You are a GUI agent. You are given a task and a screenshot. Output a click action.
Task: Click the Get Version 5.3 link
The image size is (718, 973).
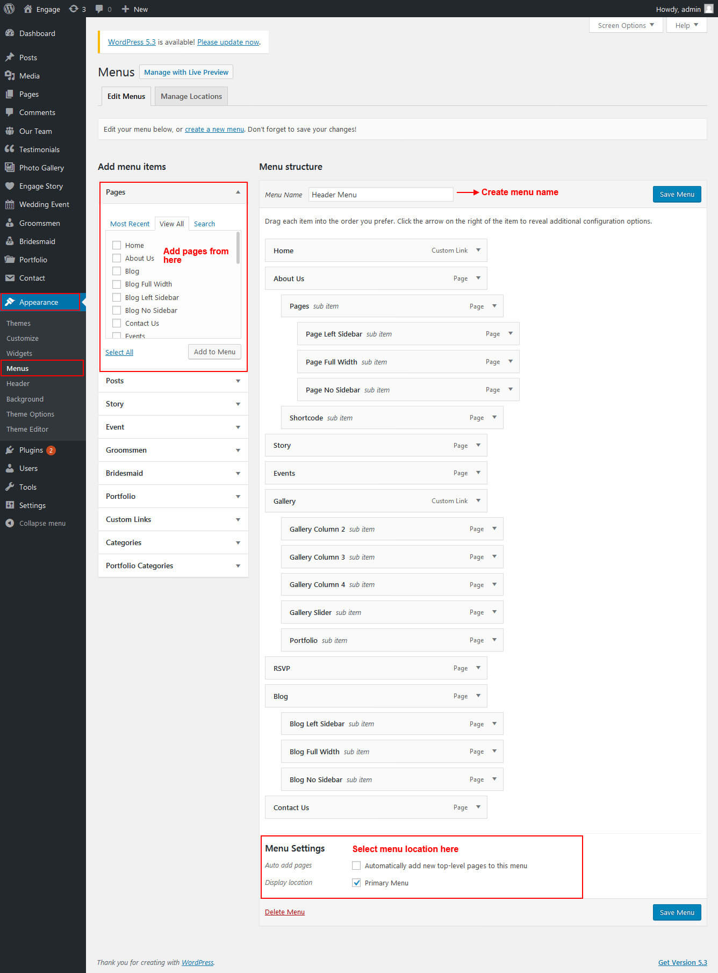pos(683,962)
